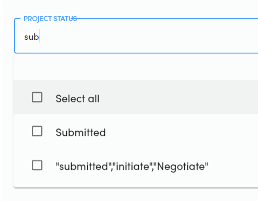
Task: Click the typed text "sub"
Action: pyautogui.click(x=31, y=37)
